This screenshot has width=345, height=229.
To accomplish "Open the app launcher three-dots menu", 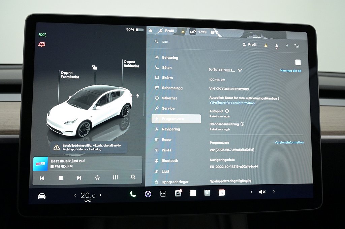I will (163, 194).
